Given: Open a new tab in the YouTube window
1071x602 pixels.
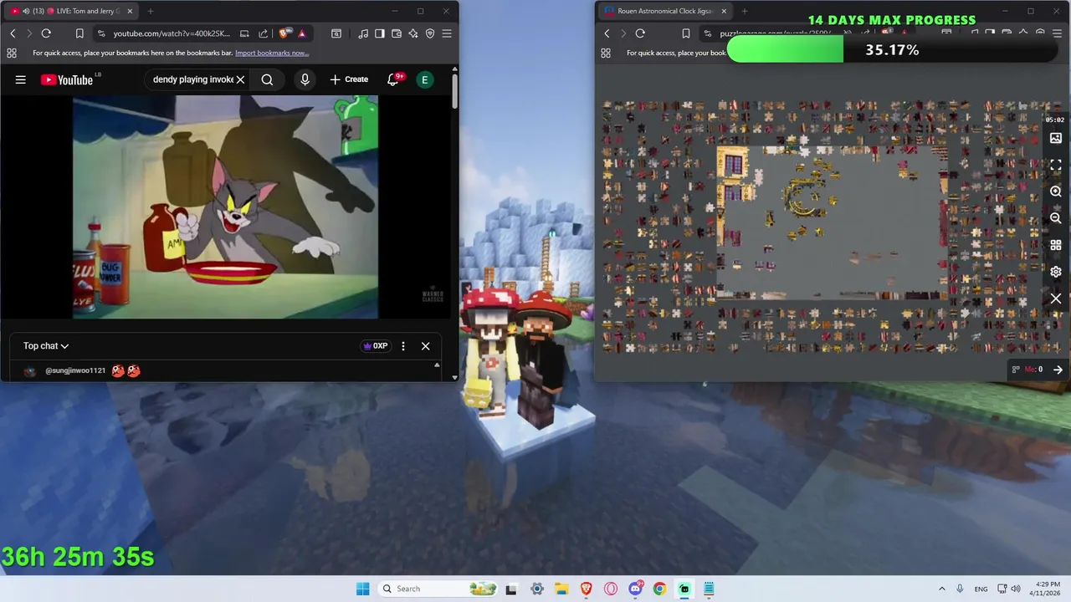Looking at the screenshot, I should [151, 11].
